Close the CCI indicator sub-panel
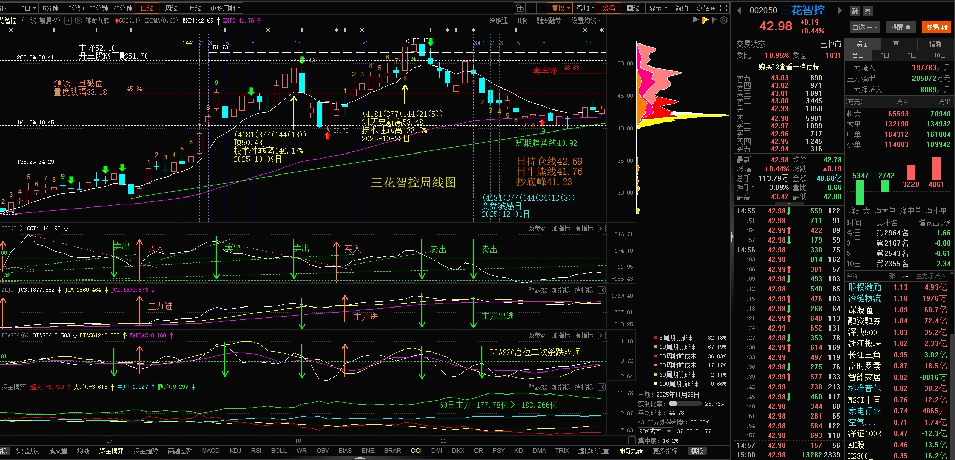The width and height of the screenshot is (955, 460). coord(601,228)
